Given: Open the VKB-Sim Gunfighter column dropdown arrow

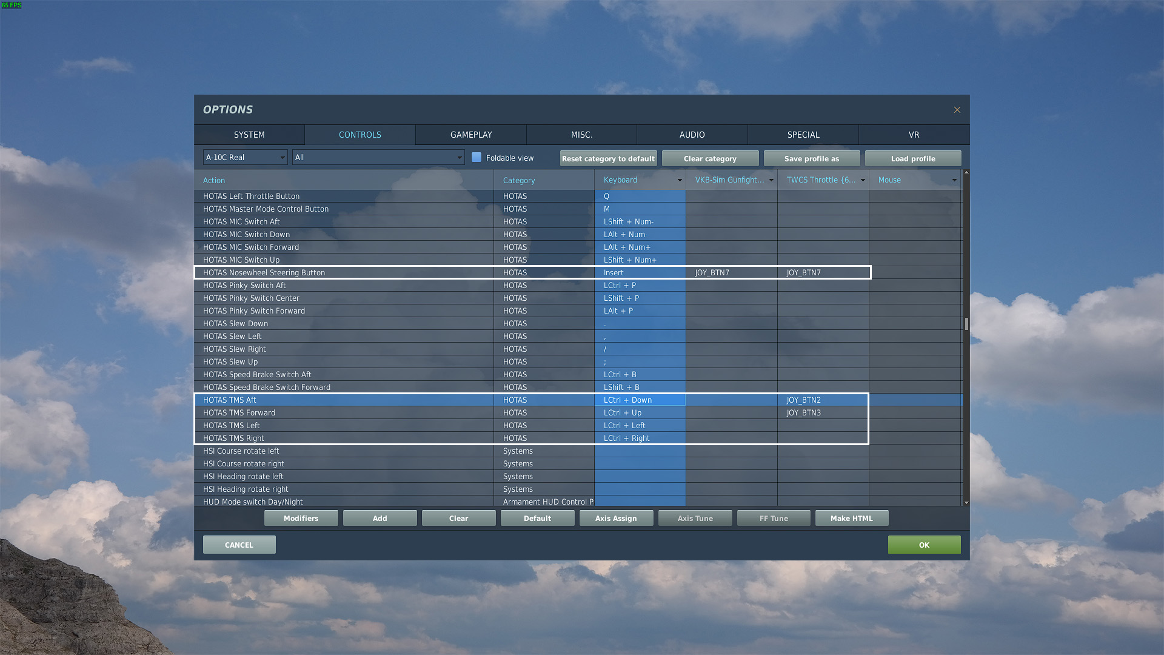Looking at the screenshot, I should tap(771, 180).
